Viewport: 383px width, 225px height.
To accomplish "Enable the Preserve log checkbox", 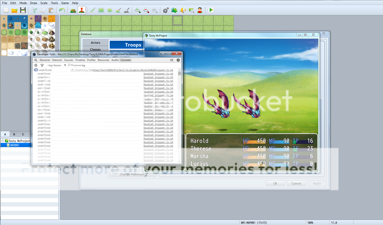I will [69, 65].
